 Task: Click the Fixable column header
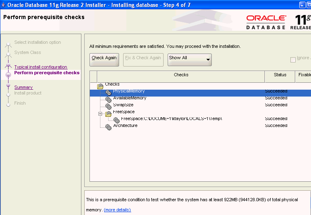tap(303, 77)
